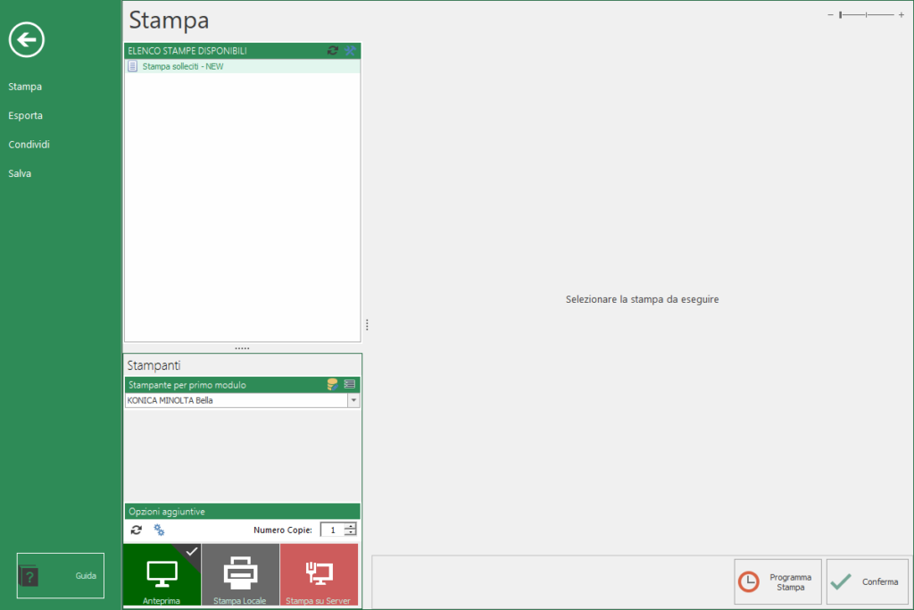Click the list icon in Stampante header

click(350, 384)
